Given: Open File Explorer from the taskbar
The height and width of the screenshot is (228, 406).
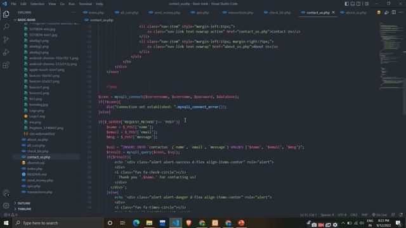Looking at the screenshot, I should (x=150, y=223).
